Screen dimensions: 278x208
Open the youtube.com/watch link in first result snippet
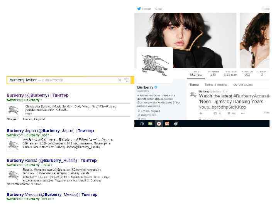[46, 110]
